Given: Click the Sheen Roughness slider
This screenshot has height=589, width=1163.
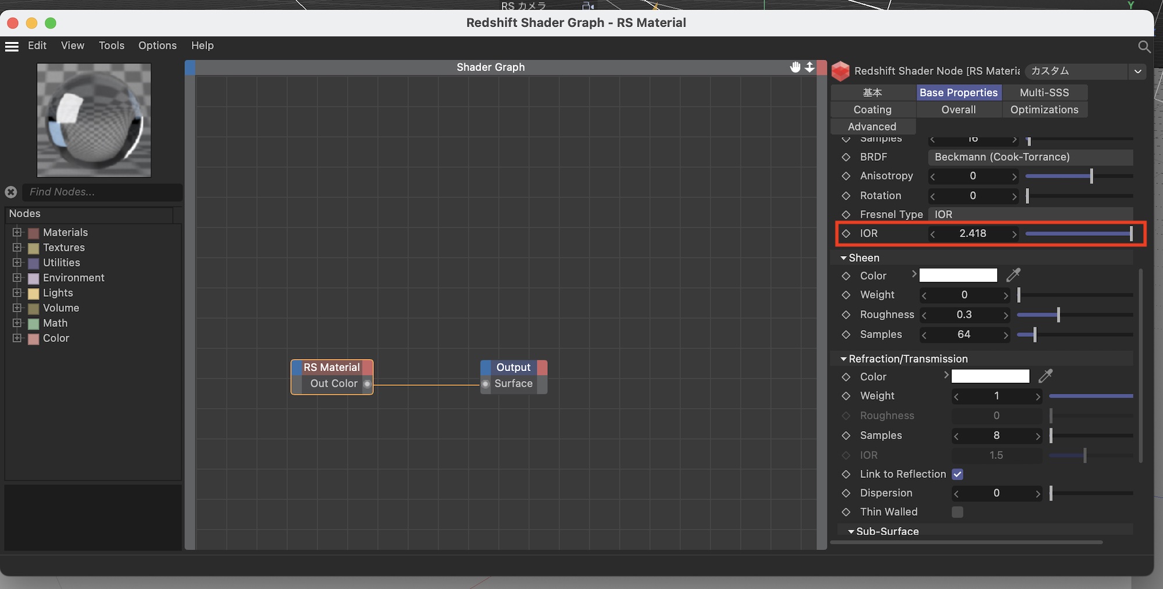Looking at the screenshot, I should (x=1074, y=315).
